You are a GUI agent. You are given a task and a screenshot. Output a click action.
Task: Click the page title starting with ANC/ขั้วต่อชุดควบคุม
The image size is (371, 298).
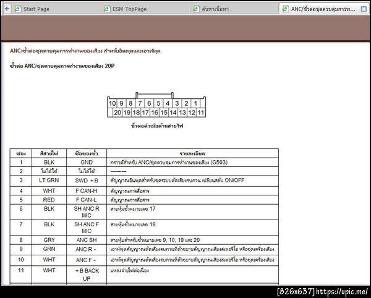[85, 51]
